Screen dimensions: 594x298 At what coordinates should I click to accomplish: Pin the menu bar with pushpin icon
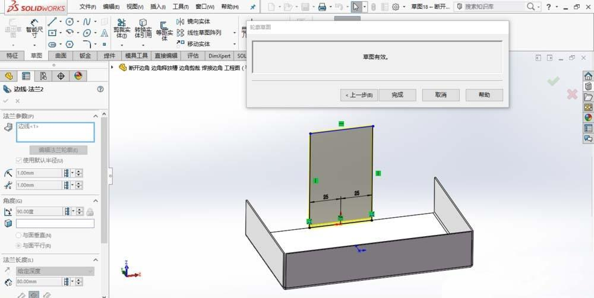click(252, 7)
